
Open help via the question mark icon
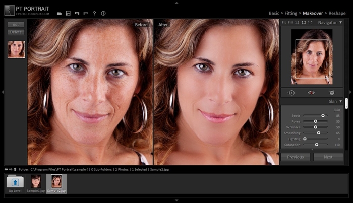pos(95,13)
